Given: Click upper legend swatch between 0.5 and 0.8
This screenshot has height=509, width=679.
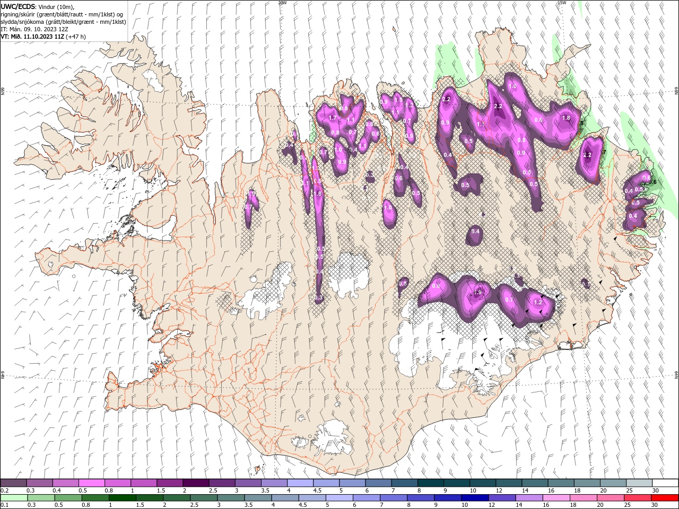Looking at the screenshot, I should tap(91, 483).
